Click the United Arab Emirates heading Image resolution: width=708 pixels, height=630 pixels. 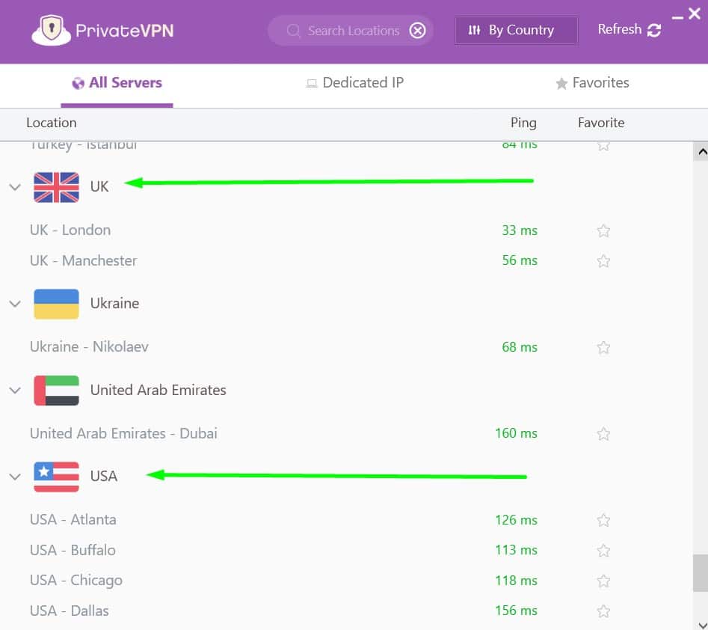point(158,390)
